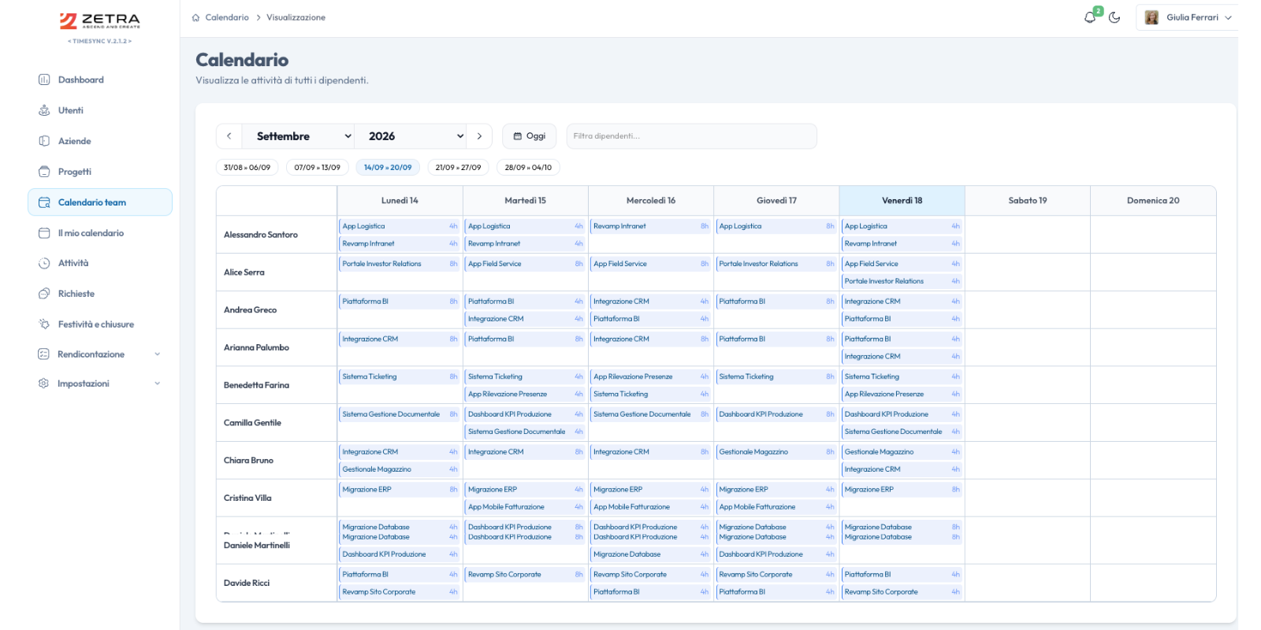Click the ZETRA logo

(x=100, y=21)
